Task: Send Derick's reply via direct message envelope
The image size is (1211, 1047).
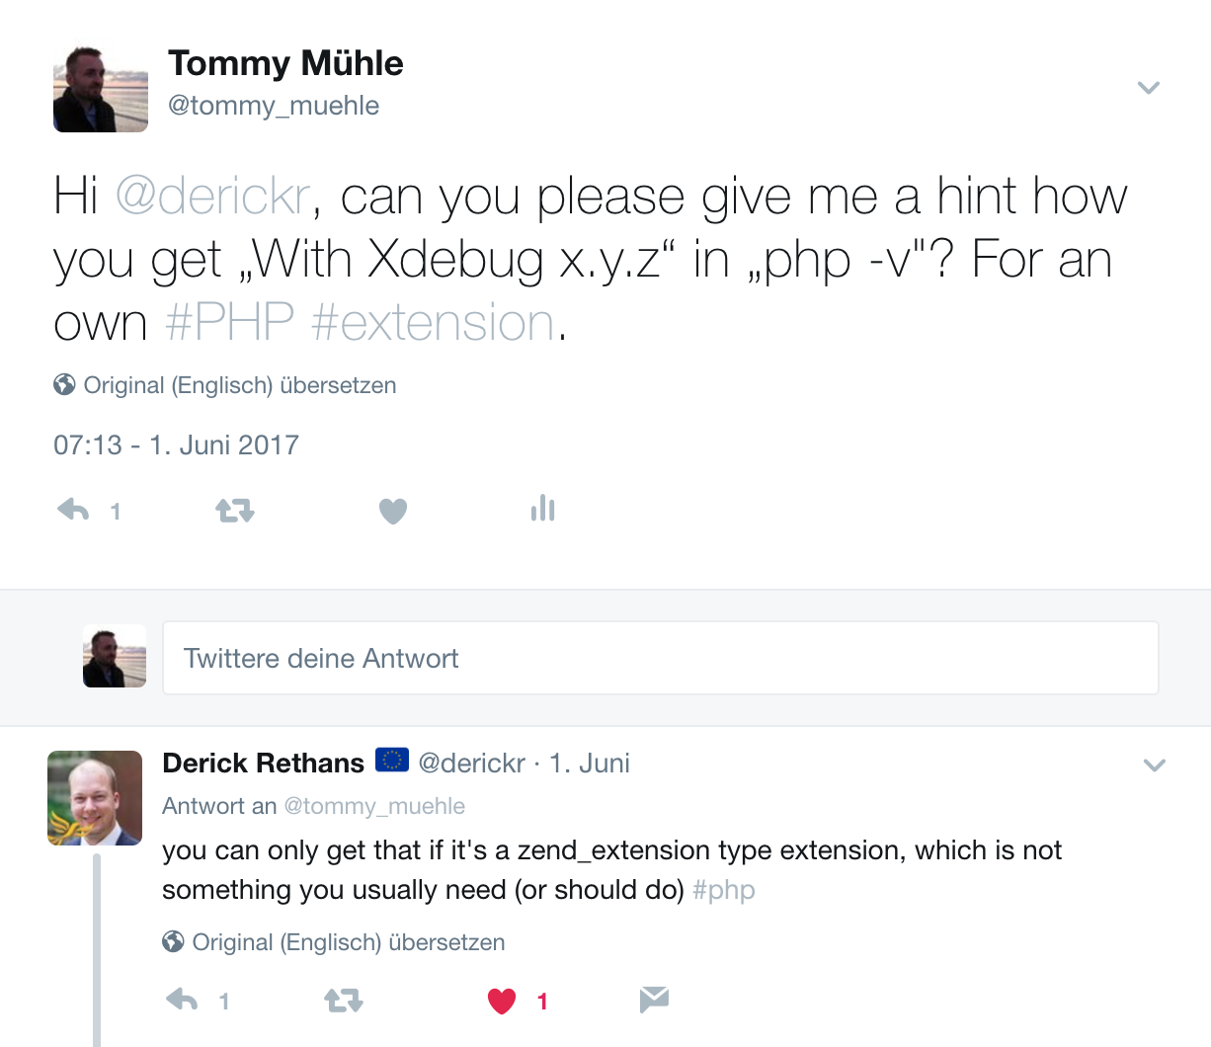Action: coord(654,1000)
